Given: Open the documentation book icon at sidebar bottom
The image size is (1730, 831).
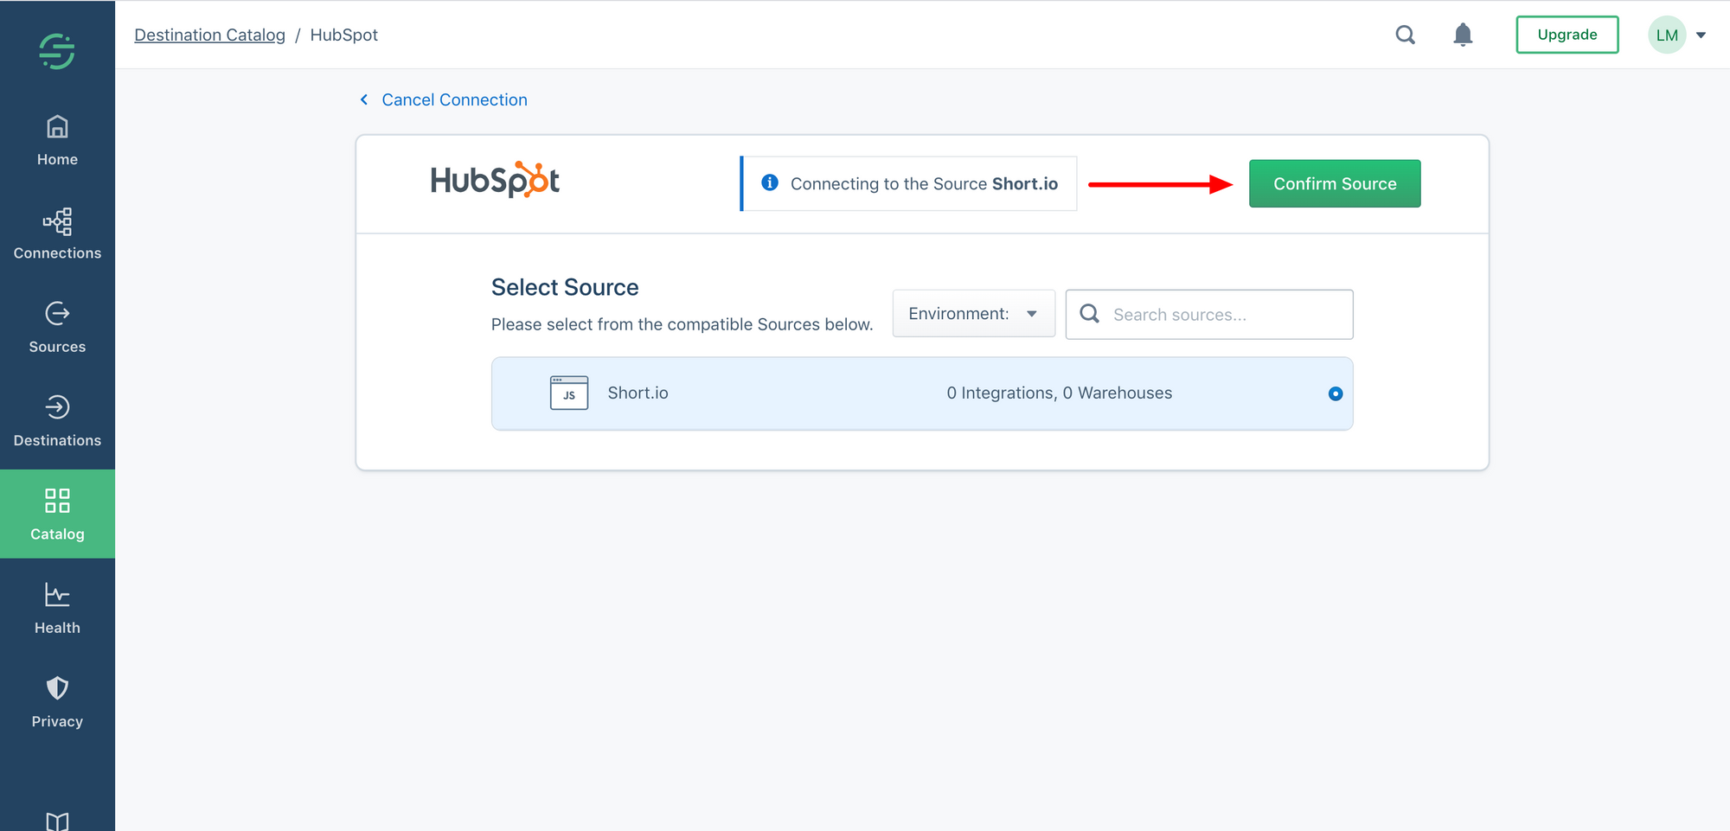Looking at the screenshot, I should [x=57, y=818].
